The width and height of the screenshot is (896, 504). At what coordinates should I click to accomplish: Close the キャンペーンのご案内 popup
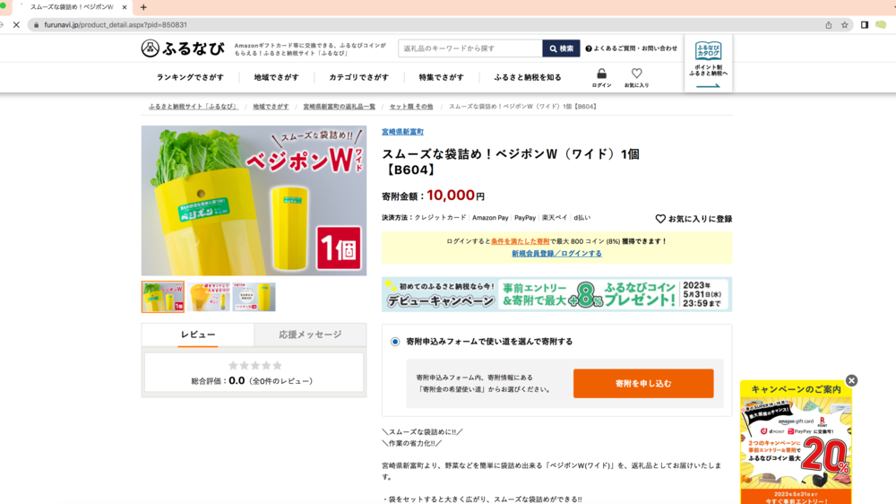tap(851, 380)
